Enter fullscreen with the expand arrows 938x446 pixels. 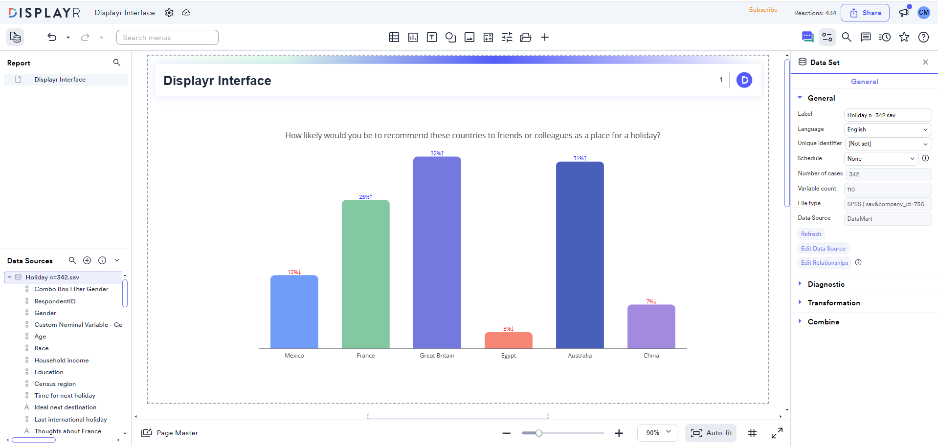coord(777,433)
